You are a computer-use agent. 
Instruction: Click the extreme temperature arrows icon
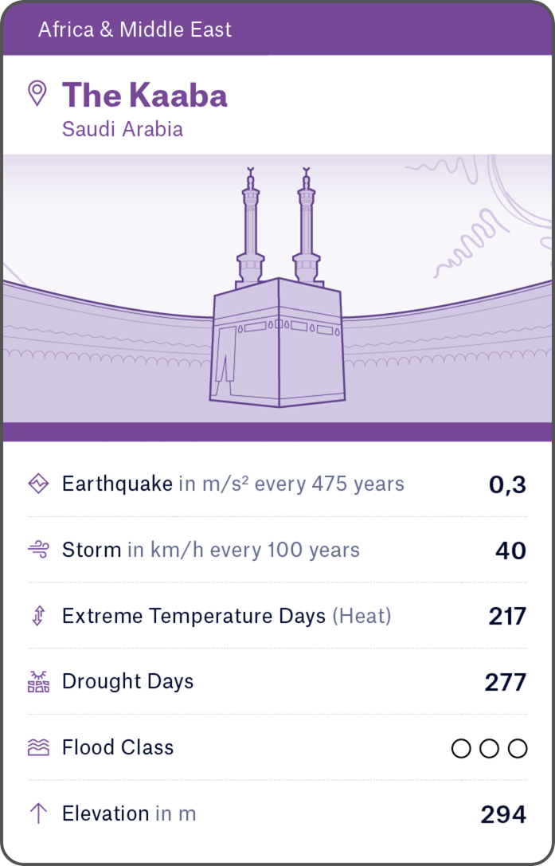(x=38, y=616)
